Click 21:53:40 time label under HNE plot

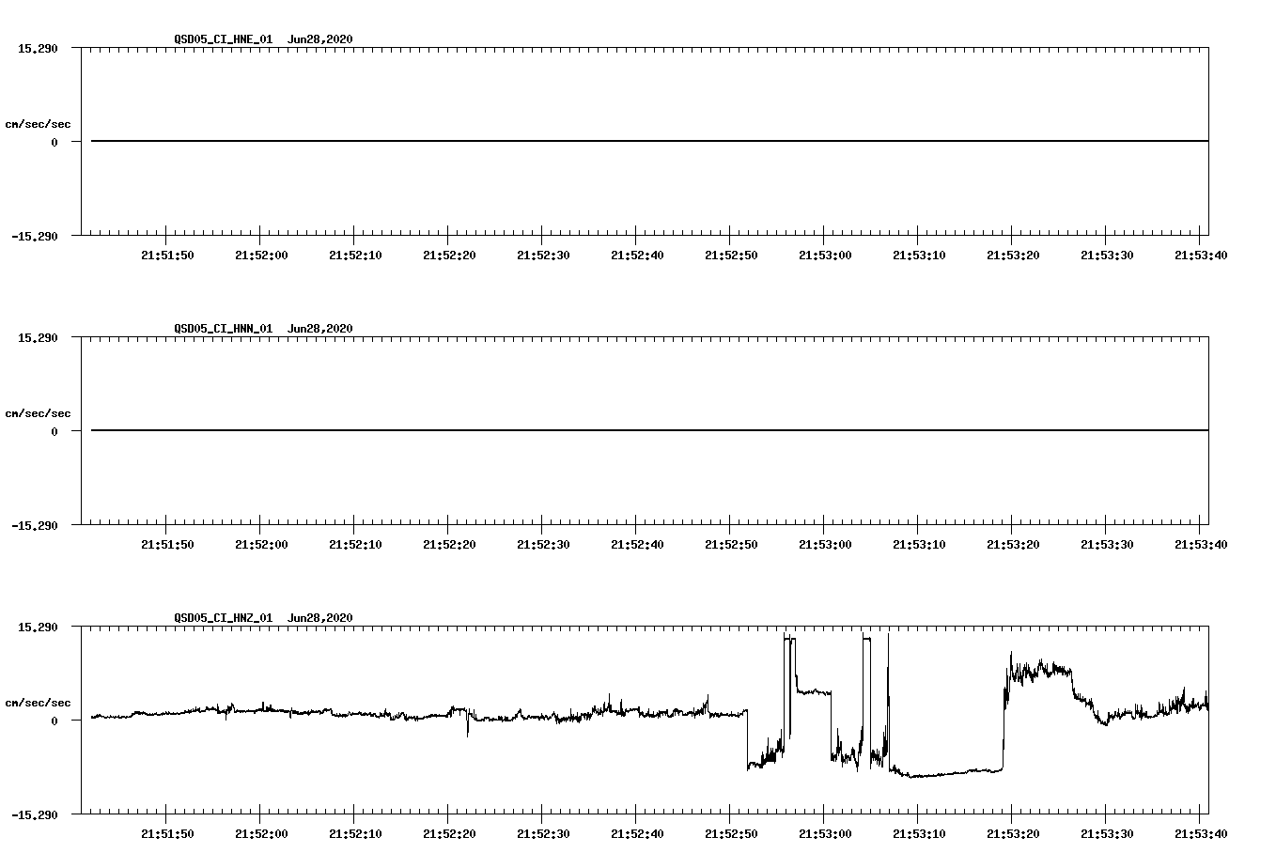coord(1201,256)
